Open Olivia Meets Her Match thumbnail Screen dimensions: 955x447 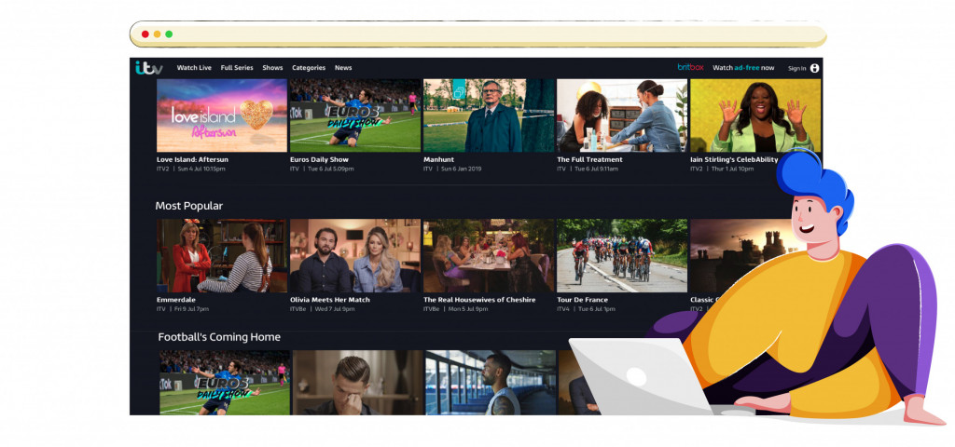click(x=355, y=255)
